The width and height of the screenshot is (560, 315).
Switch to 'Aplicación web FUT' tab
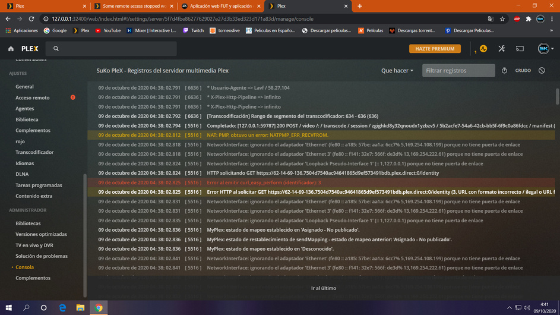point(220,6)
